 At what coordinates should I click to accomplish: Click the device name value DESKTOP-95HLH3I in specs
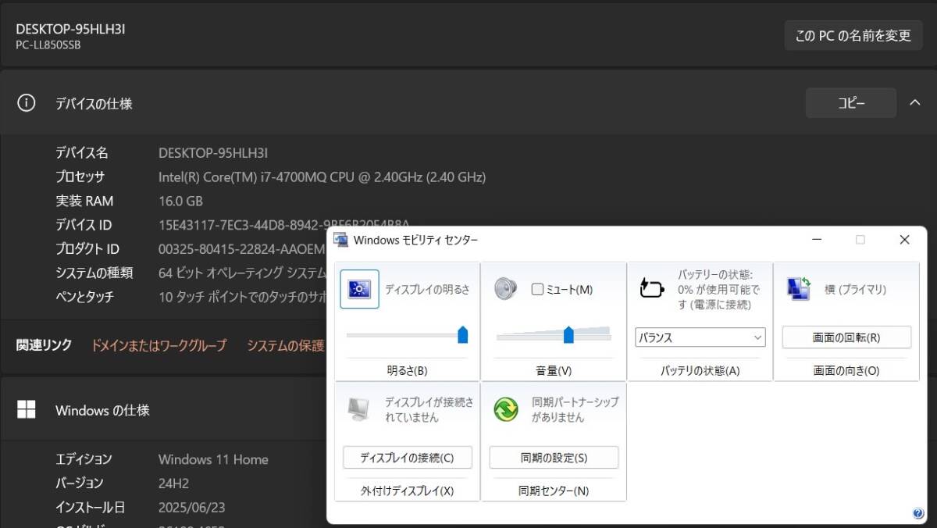(213, 153)
